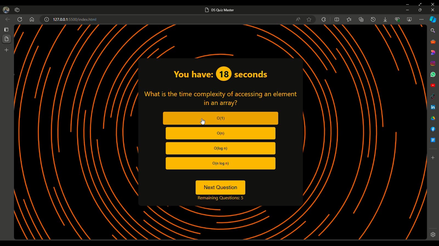Viewport: 439px width, 246px height.
Task: Show the downloads panel
Action: (385, 19)
